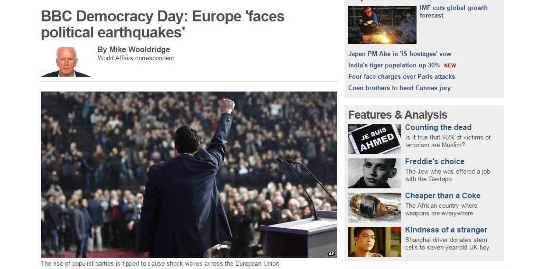Viewport: 538px width, 269px height.
Task: Click the steel worker sparks thumbnail
Action: [382, 25]
